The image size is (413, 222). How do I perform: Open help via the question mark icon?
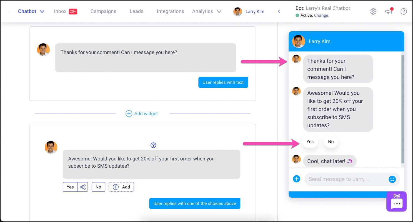coord(404,11)
